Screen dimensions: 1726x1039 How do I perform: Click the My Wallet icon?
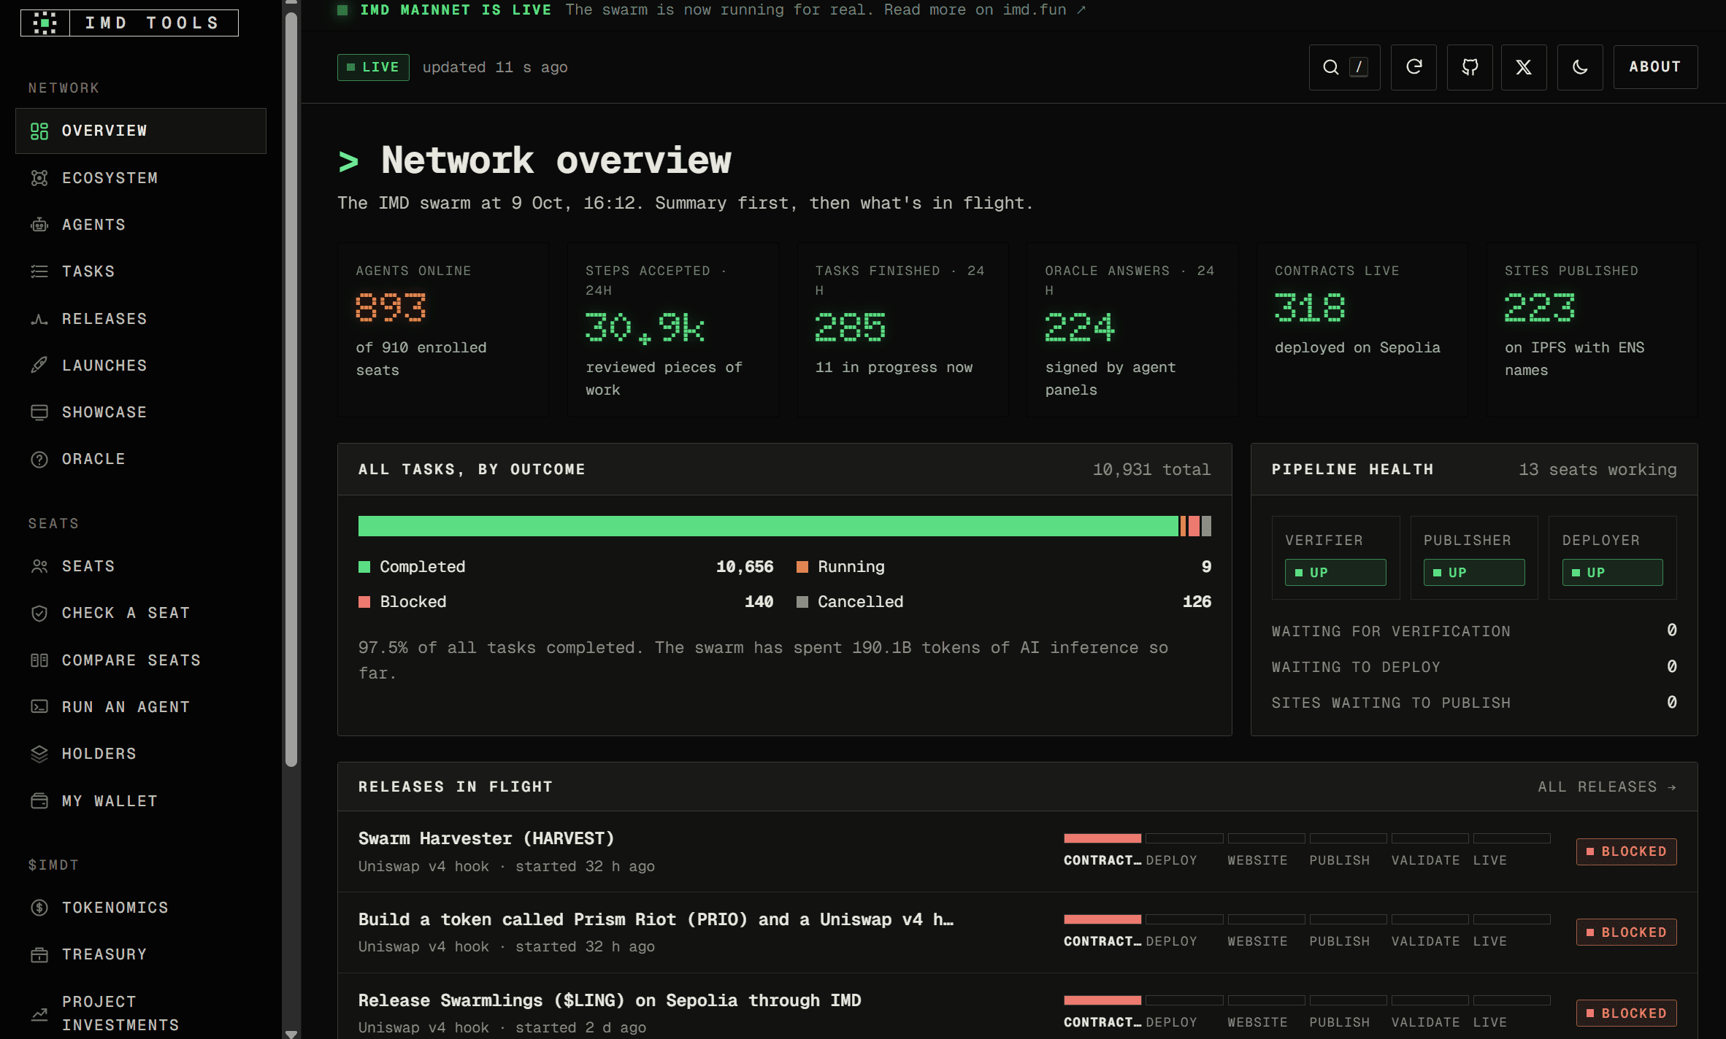pos(39,801)
